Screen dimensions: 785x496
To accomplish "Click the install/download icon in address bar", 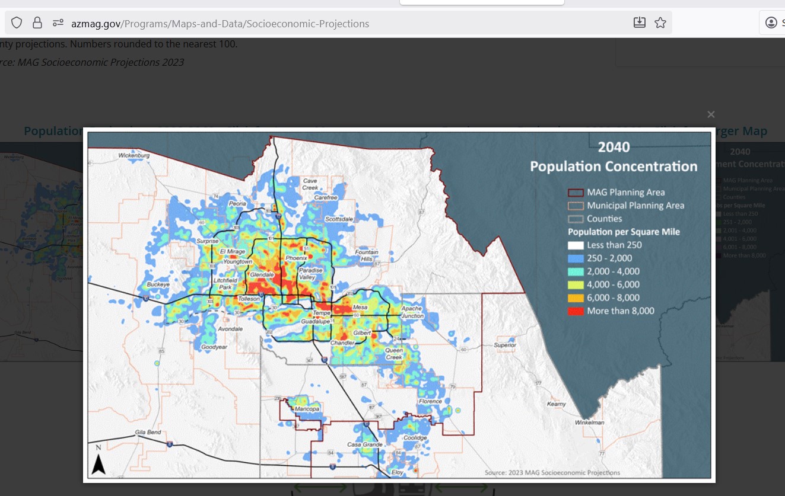I will (x=639, y=23).
